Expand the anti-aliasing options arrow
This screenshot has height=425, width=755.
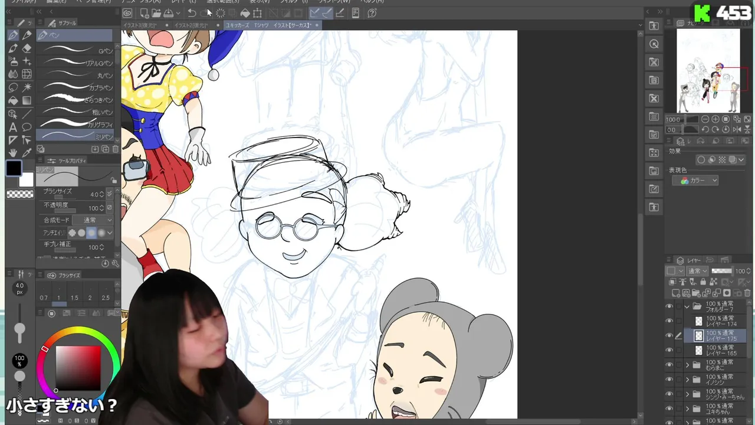tap(110, 233)
